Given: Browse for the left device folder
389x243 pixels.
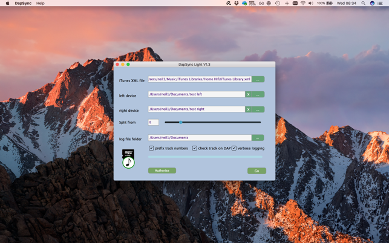Looking at the screenshot, I should coord(258,94).
